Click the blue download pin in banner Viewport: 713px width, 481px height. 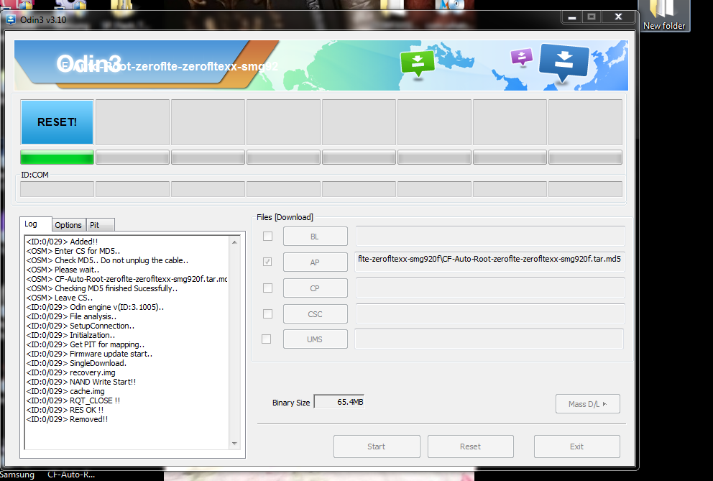pos(563,63)
